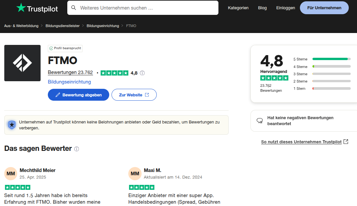Click Mechthild Meier's MM avatar
Image resolution: width=357 pixels, height=206 pixels.
tap(11, 174)
